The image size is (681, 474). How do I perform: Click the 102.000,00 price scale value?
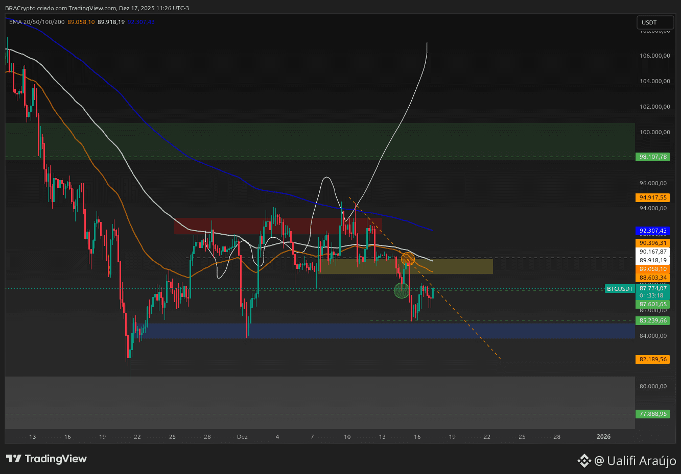pyautogui.click(x=655, y=107)
